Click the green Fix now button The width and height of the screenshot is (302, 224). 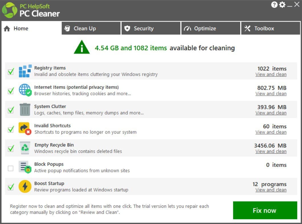coord(265,210)
